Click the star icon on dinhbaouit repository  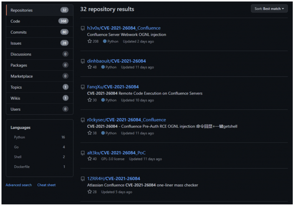[x=89, y=67]
